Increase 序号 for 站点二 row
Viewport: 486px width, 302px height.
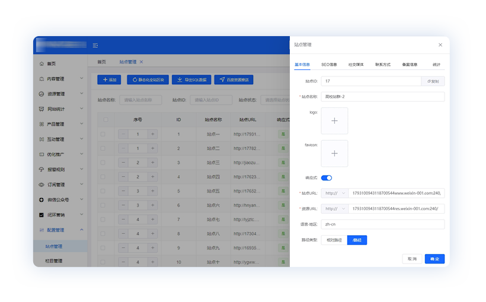(152, 149)
